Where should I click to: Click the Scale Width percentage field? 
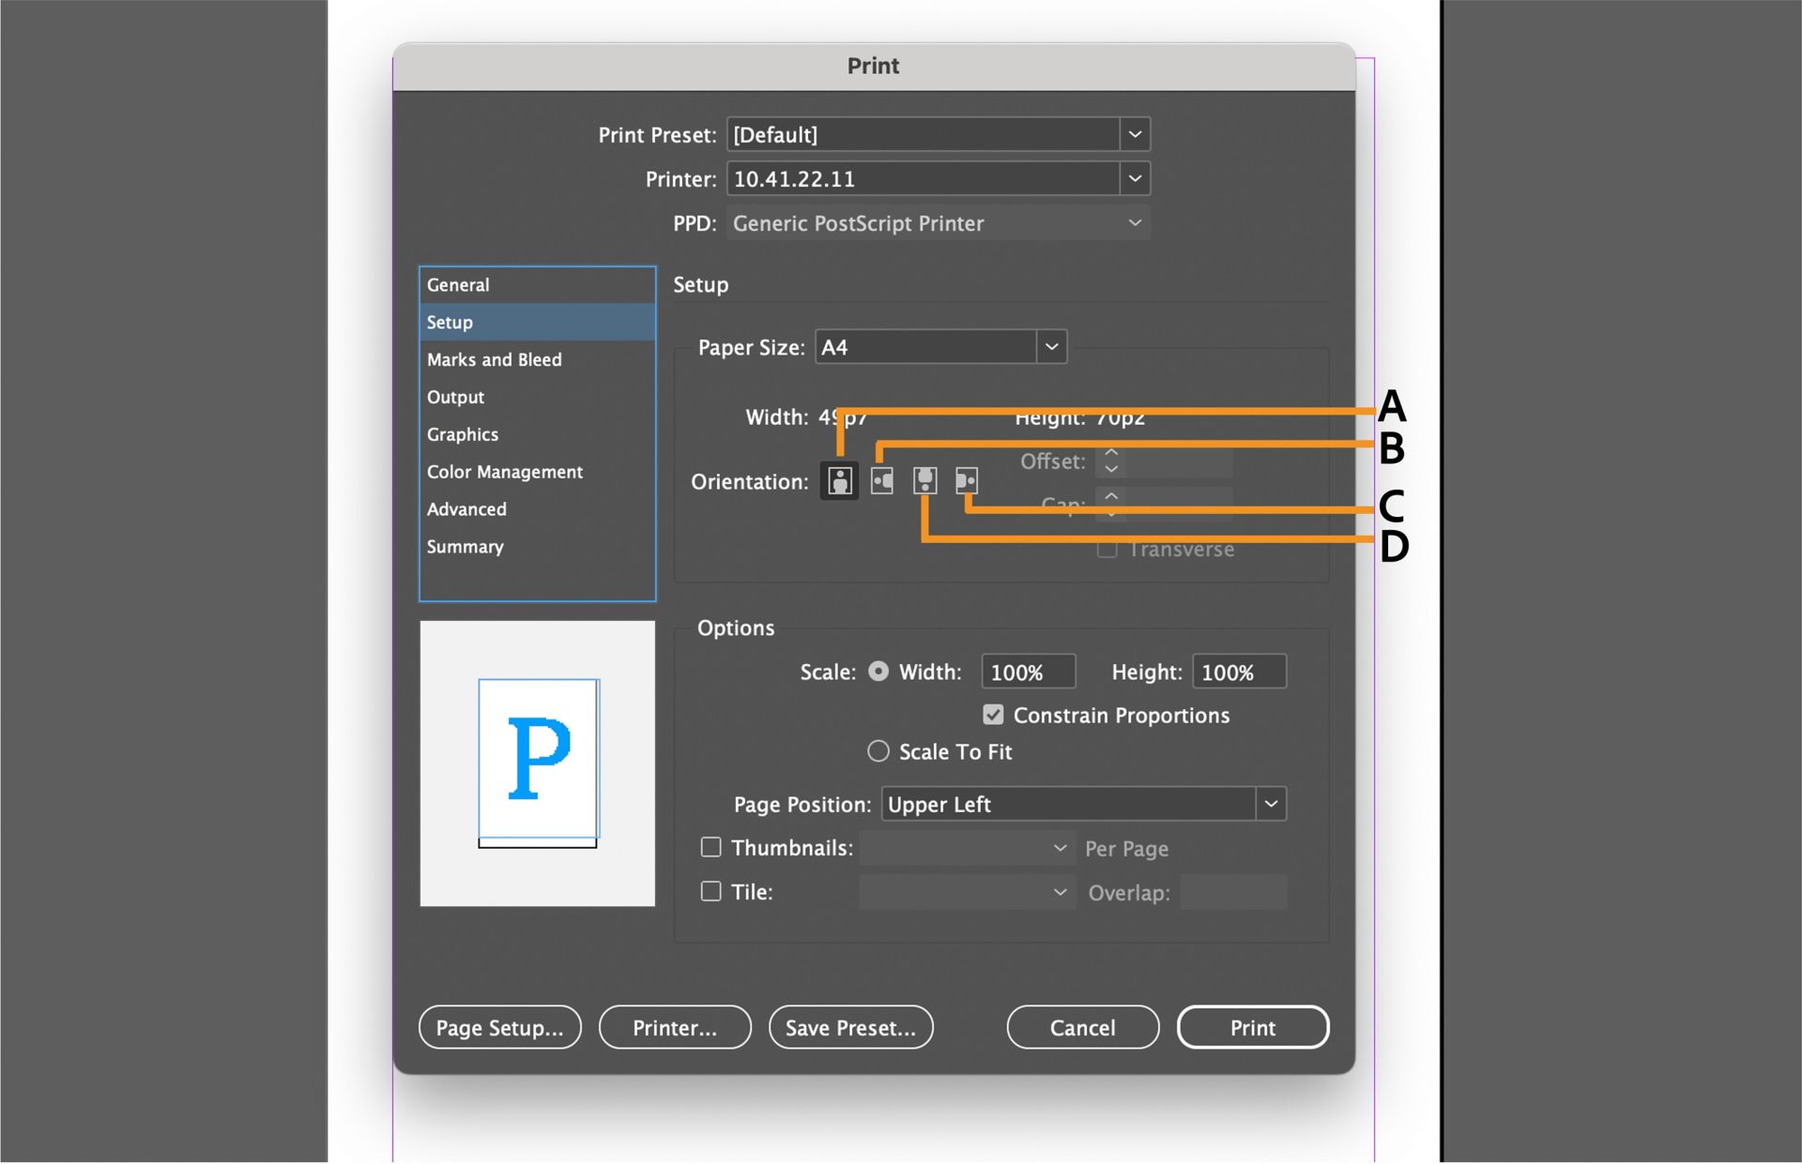coord(1028,671)
